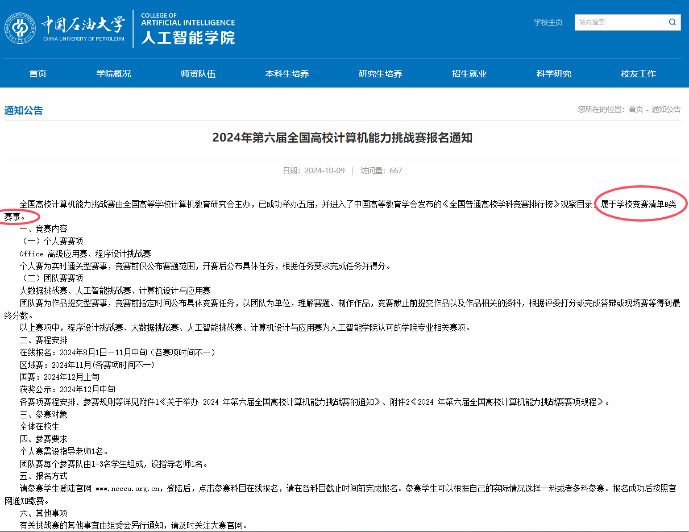
Task: Click the 通知公告 breadcrumb link
Action: [666, 109]
